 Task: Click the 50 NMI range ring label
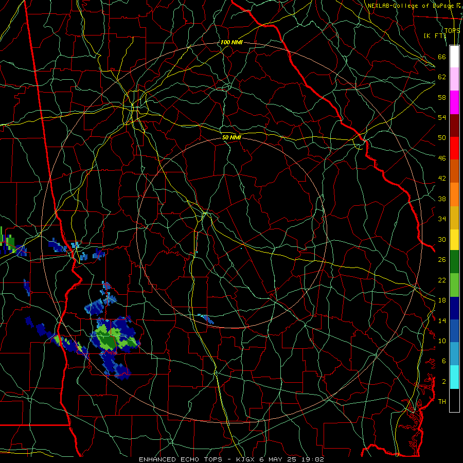(232, 137)
